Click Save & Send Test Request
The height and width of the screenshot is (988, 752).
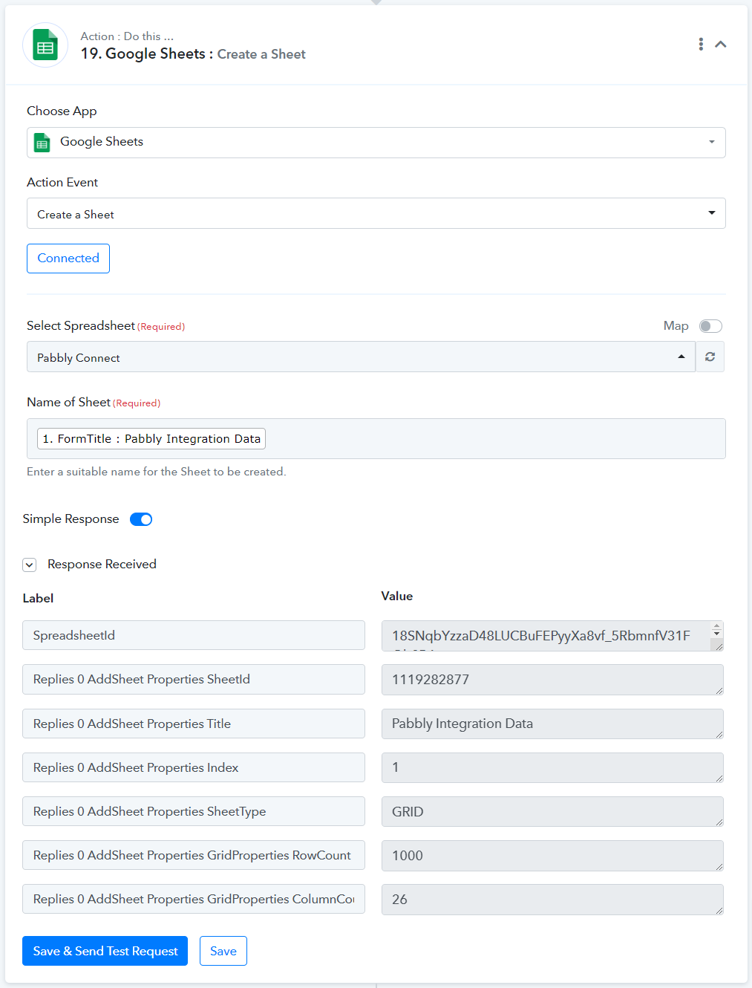(105, 951)
